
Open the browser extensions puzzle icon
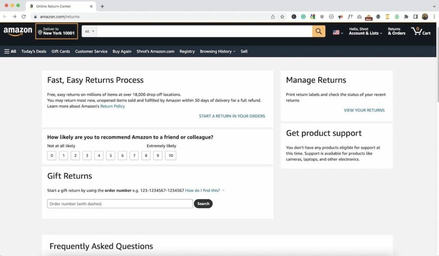pos(406,17)
